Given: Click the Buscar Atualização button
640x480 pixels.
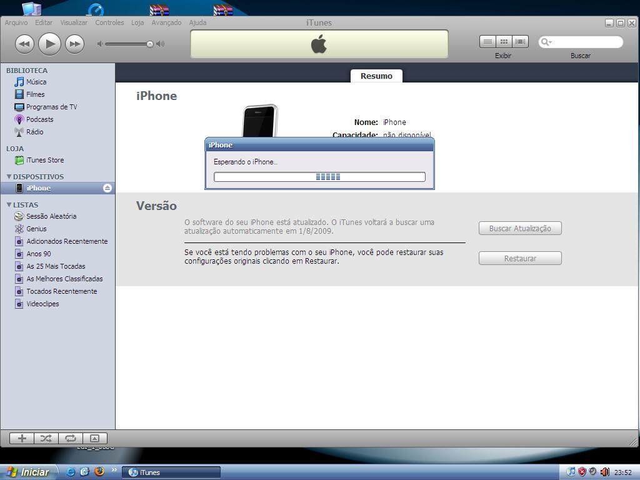Looking at the screenshot, I should click(x=520, y=229).
